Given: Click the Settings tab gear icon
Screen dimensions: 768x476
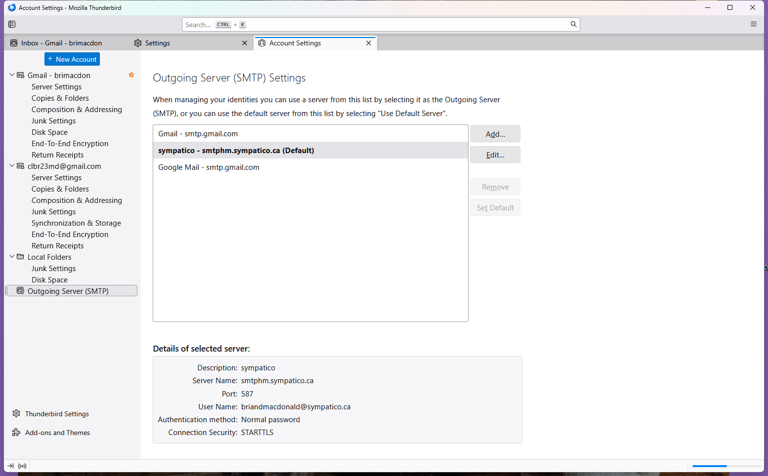Looking at the screenshot, I should tap(138, 43).
